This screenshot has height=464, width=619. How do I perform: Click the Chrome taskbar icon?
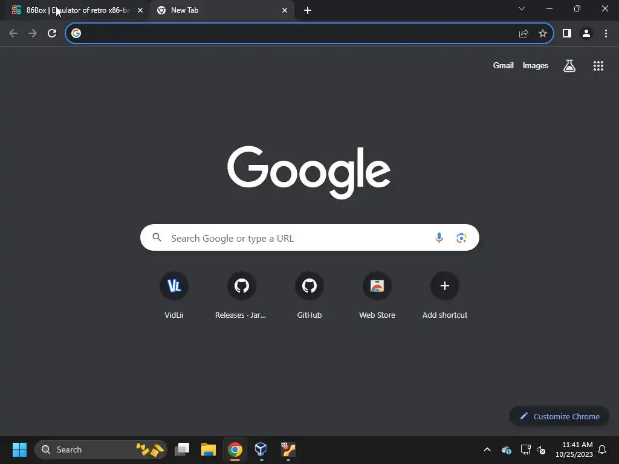235,449
